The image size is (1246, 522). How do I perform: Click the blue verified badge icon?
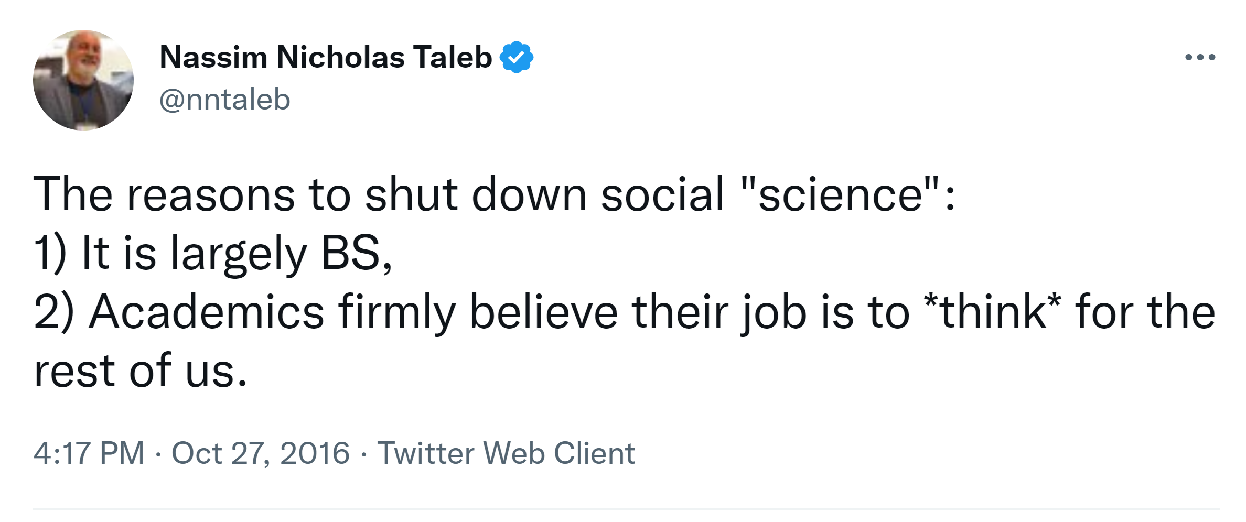517,57
